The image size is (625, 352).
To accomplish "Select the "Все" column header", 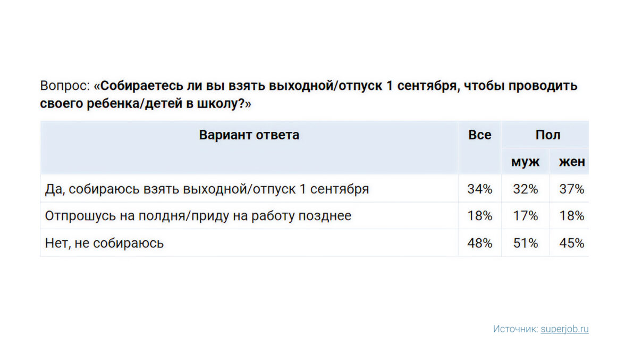I will point(479,135).
